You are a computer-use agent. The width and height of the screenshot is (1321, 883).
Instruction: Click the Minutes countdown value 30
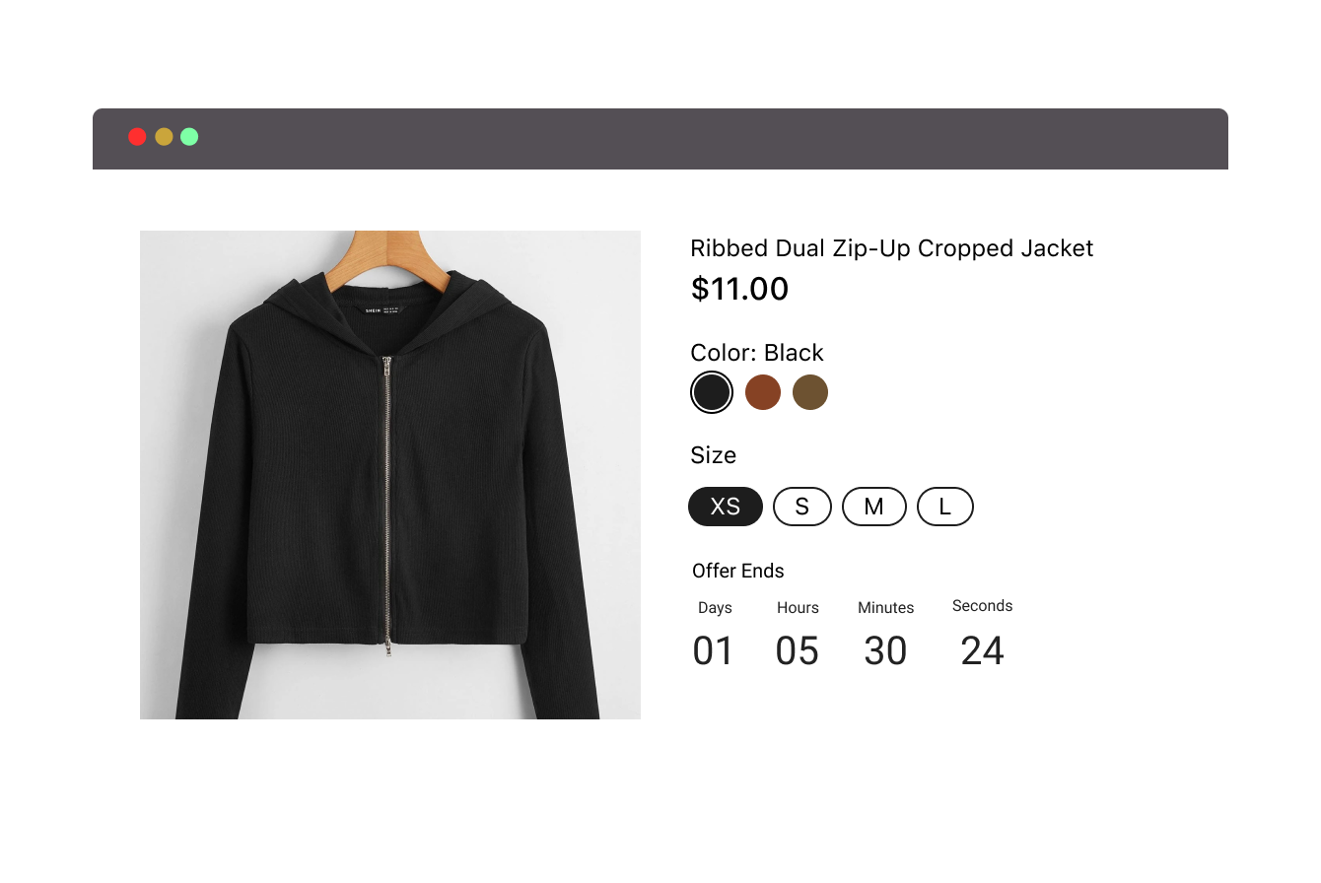click(885, 651)
